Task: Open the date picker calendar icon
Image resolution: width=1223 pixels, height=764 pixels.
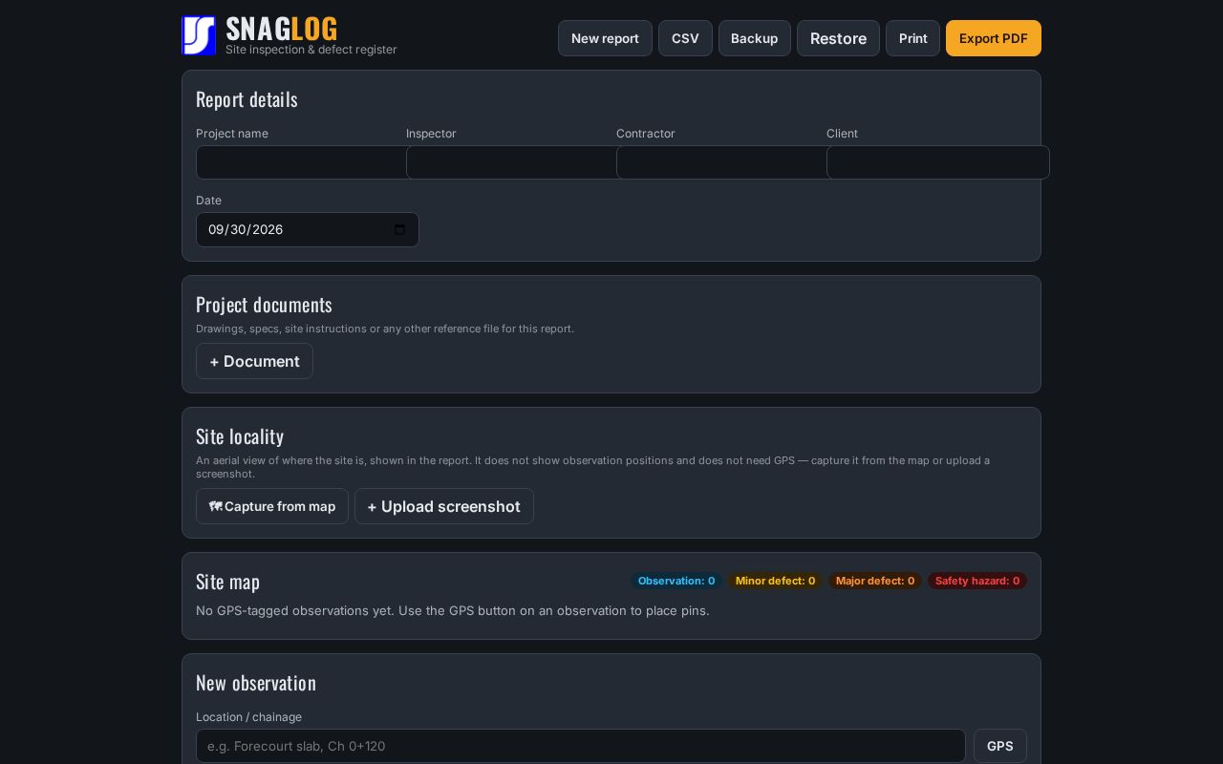Action: pos(399,229)
